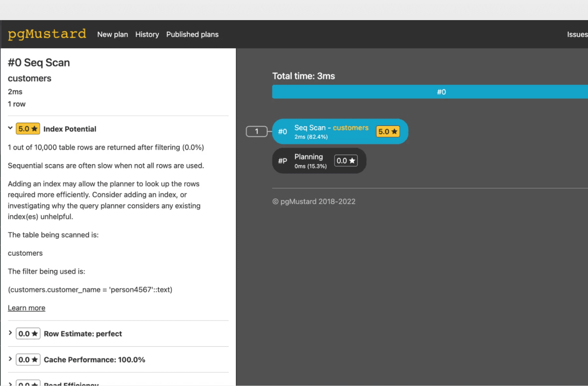588x386 pixels.
Task: Click the row count box left of Seq Scan node
Action: click(257, 131)
